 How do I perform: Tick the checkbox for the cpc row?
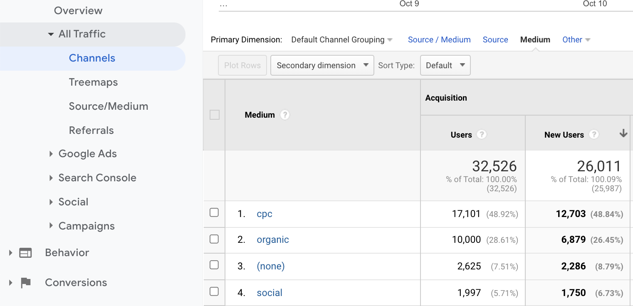[x=214, y=212]
